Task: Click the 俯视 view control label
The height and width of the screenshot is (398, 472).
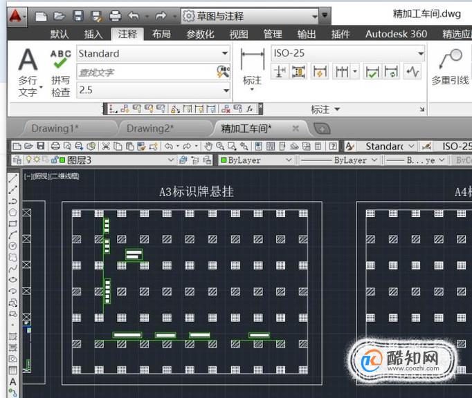Action: (x=41, y=176)
